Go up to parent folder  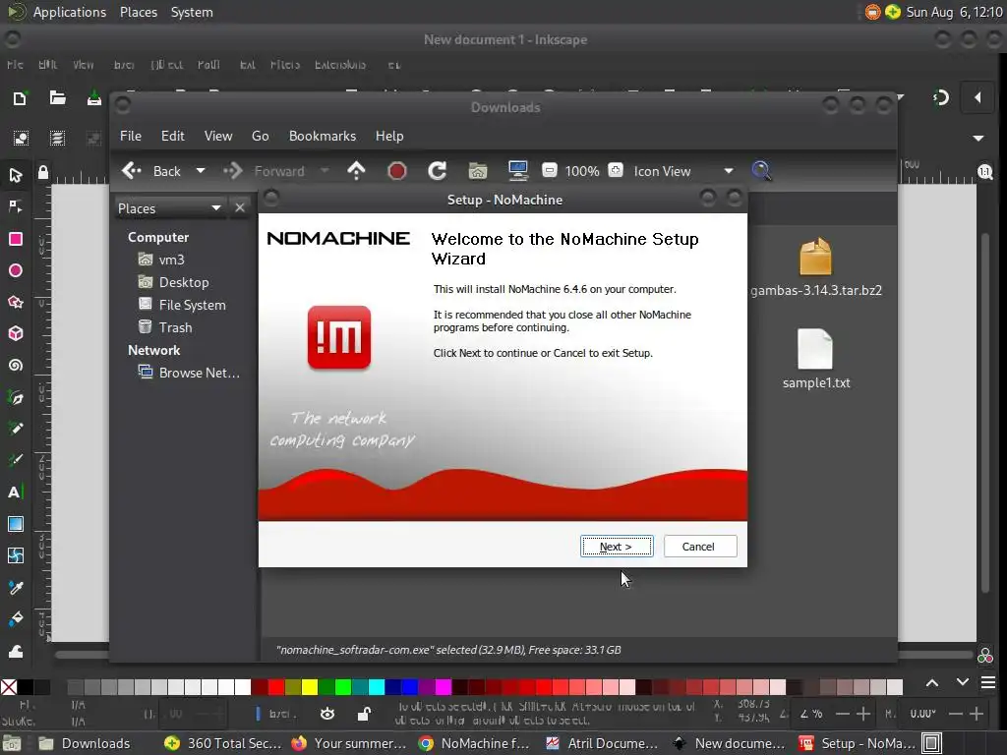[356, 171]
